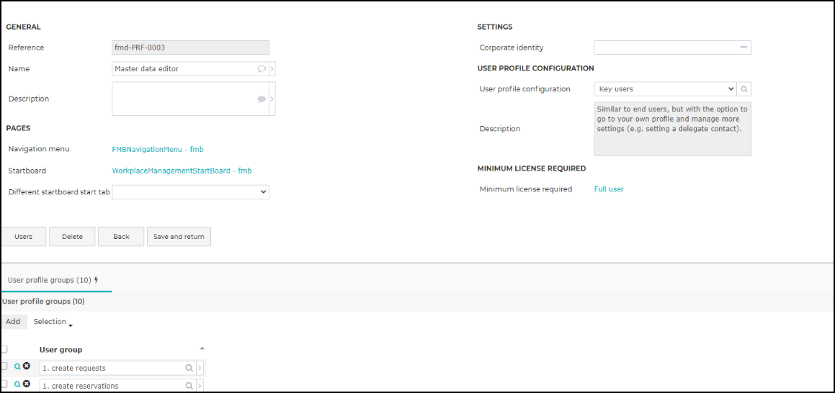835x393 pixels.
Task: Click the Reference field fmd-PRF-0003
Action: click(x=191, y=48)
